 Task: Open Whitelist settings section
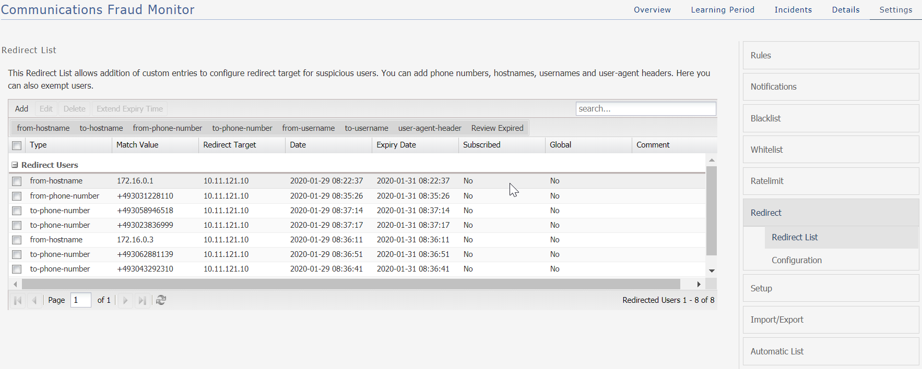(831, 150)
